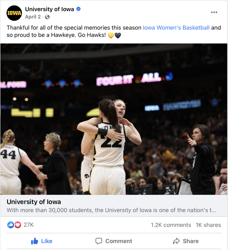Click the blue thumbs-up reaction icon
This screenshot has width=228, height=250.
click(11, 225)
